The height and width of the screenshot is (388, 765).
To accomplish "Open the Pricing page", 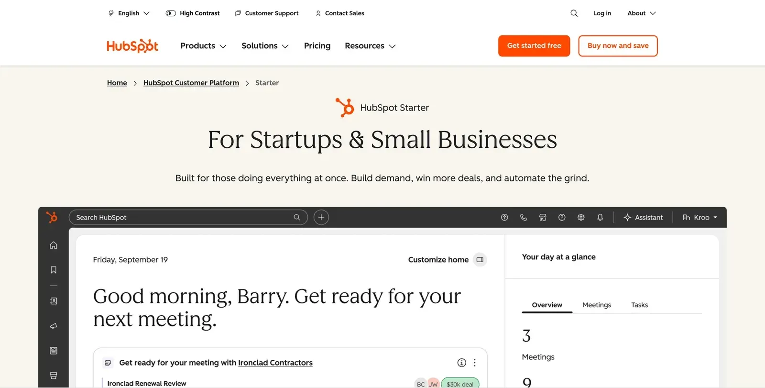I will tap(317, 46).
